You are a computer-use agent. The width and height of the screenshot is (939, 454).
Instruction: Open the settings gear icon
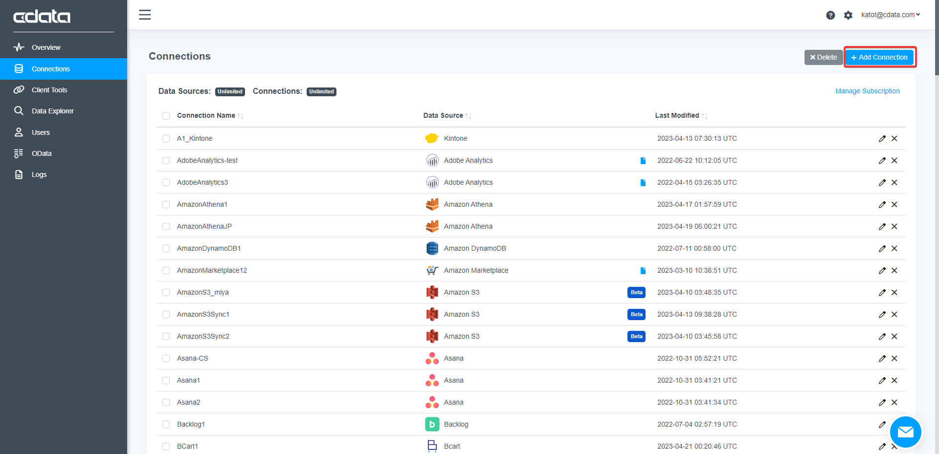[848, 15]
